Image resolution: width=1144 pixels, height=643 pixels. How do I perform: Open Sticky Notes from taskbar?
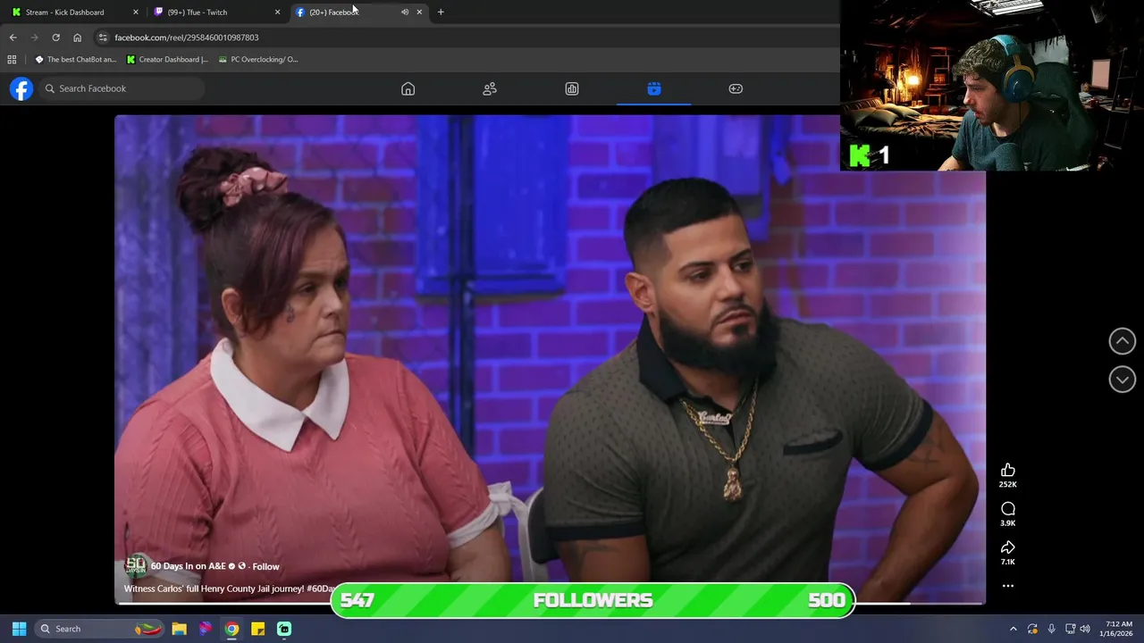[x=257, y=629]
